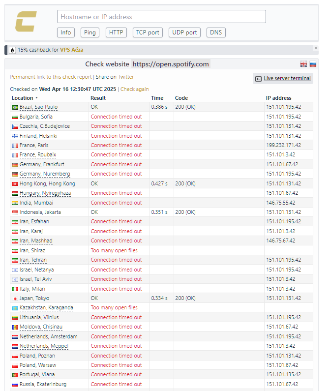Focus the Hostname or IP address field
This screenshot has width=330, height=391.
pos(161,17)
